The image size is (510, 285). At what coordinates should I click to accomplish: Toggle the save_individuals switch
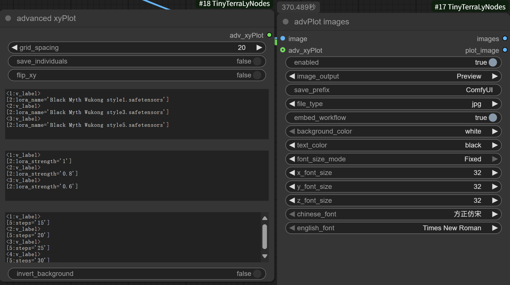pos(257,61)
